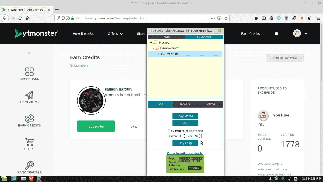Image resolution: width=323 pixels, height=182 pixels.
Task: Click the verified count 1778
Action: 290,145
